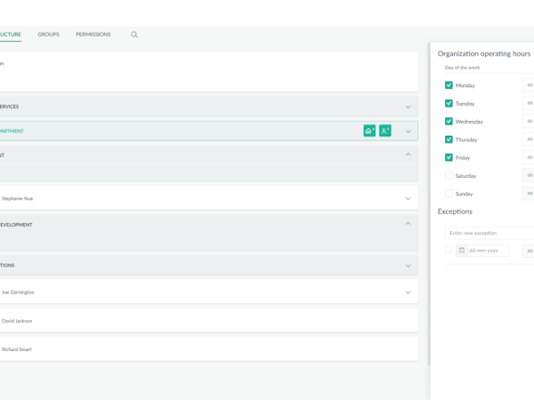Click Saturday's start time field
534x400 pixels.
[528, 175]
